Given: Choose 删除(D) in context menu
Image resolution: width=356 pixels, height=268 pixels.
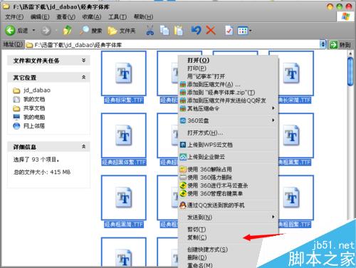Looking at the screenshot, I should (x=228, y=258).
